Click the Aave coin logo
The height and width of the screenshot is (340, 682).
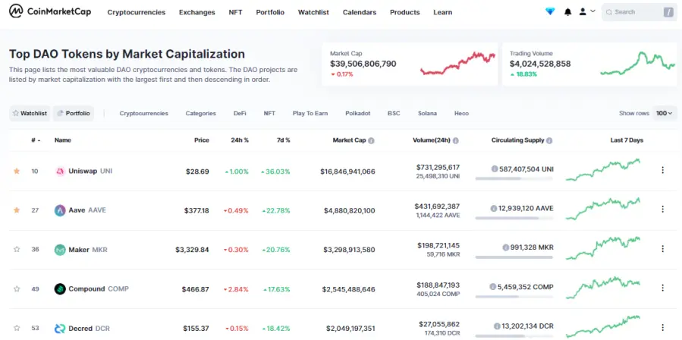60,211
